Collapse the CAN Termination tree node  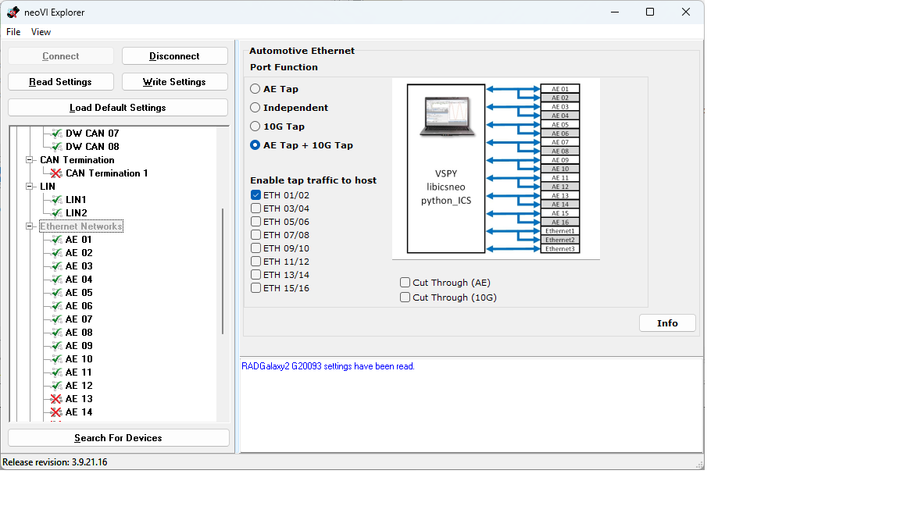30,160
